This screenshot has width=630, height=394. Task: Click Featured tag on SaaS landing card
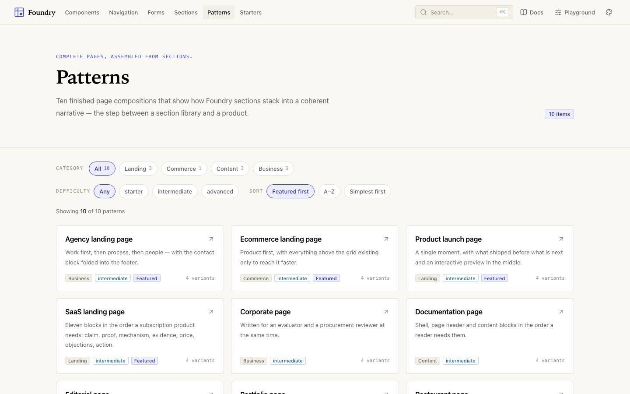click(x=145, y=361)
